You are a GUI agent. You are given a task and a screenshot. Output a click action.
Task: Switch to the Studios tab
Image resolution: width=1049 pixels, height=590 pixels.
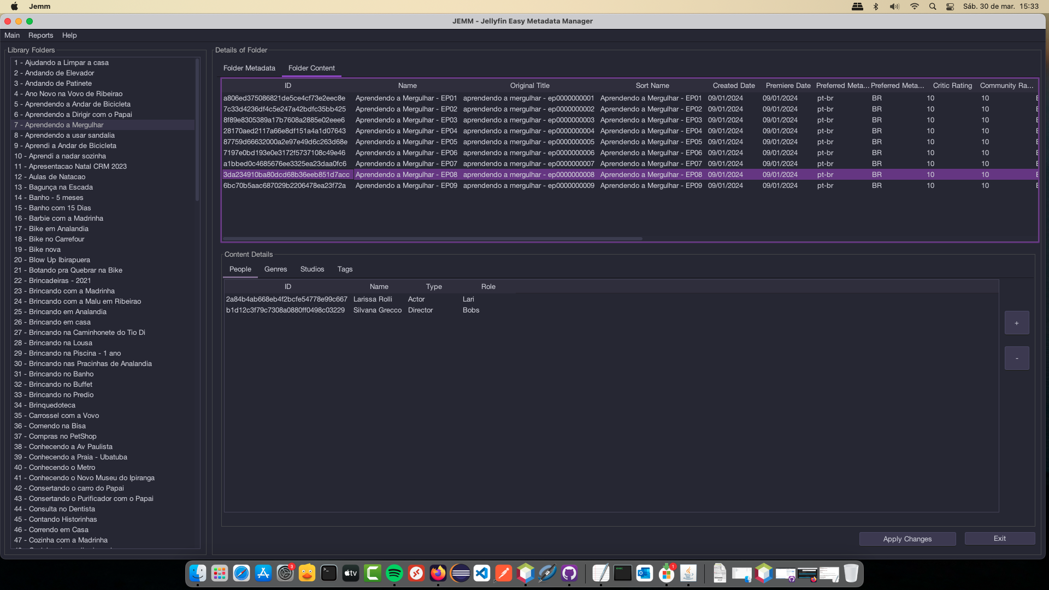[312, 269]
